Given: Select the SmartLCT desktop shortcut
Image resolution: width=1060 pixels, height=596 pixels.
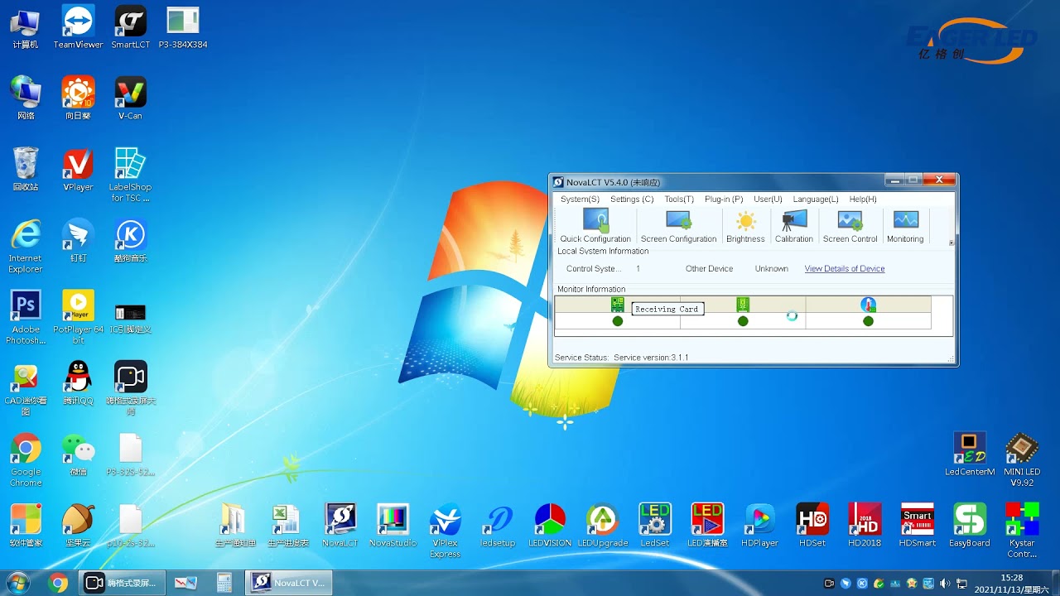Looking at the screenshot, I should tap(130, 27).
